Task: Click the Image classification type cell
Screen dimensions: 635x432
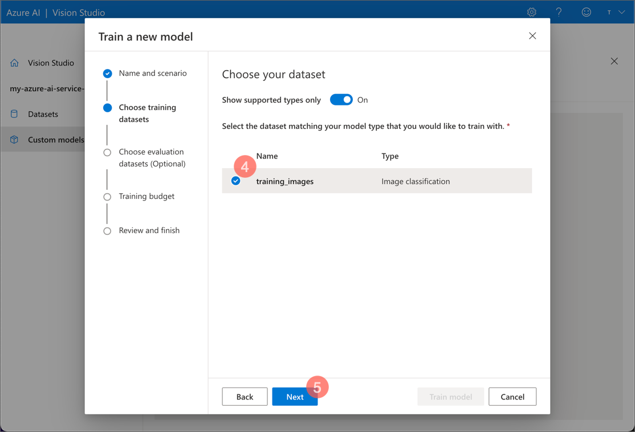Action: [416, 181]
